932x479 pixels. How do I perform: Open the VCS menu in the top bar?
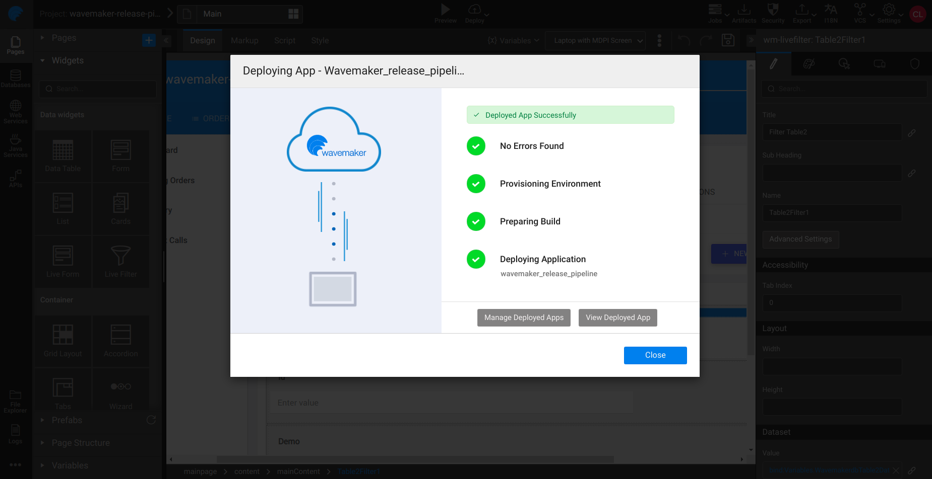click(x=859, y=14)
